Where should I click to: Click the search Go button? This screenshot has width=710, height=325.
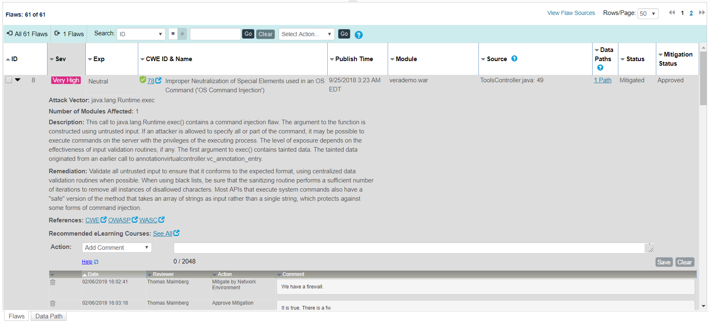248,34
